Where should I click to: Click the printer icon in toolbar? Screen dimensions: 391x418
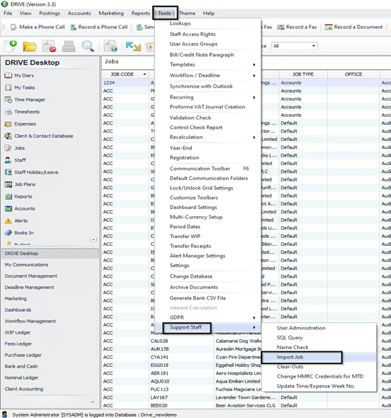(69, 46)
